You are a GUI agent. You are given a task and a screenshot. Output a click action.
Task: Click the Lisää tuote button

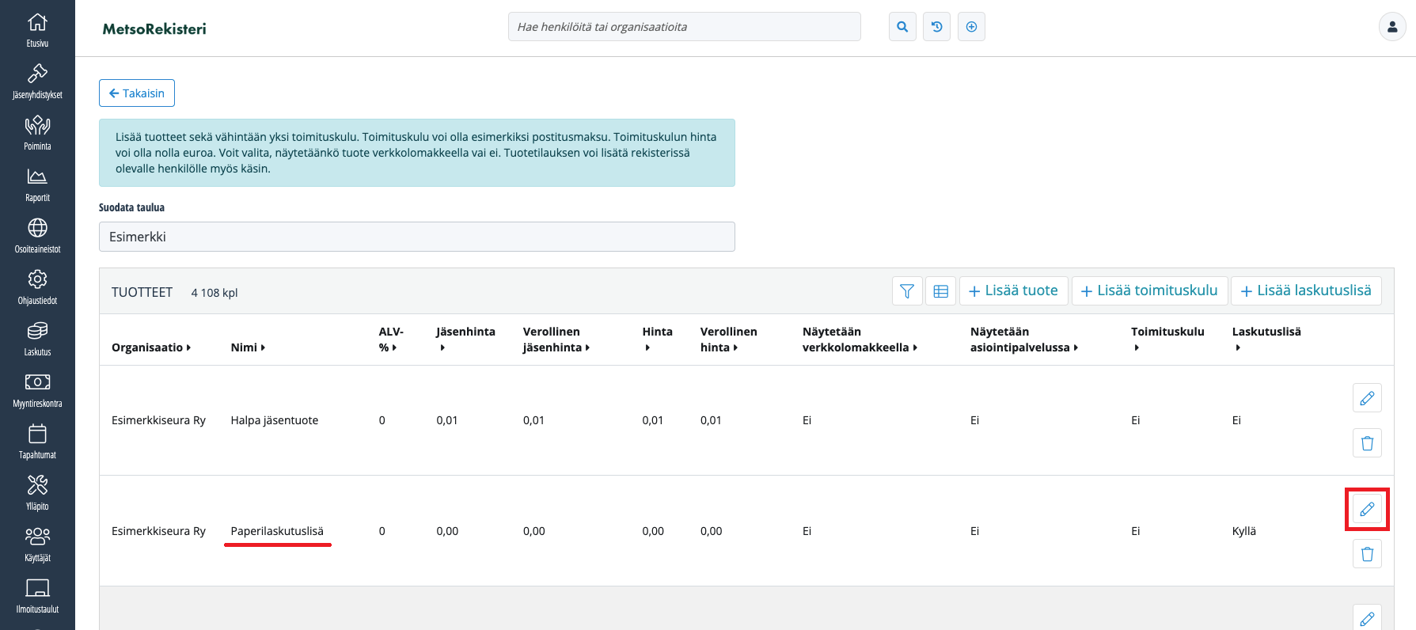(1013, 291)
